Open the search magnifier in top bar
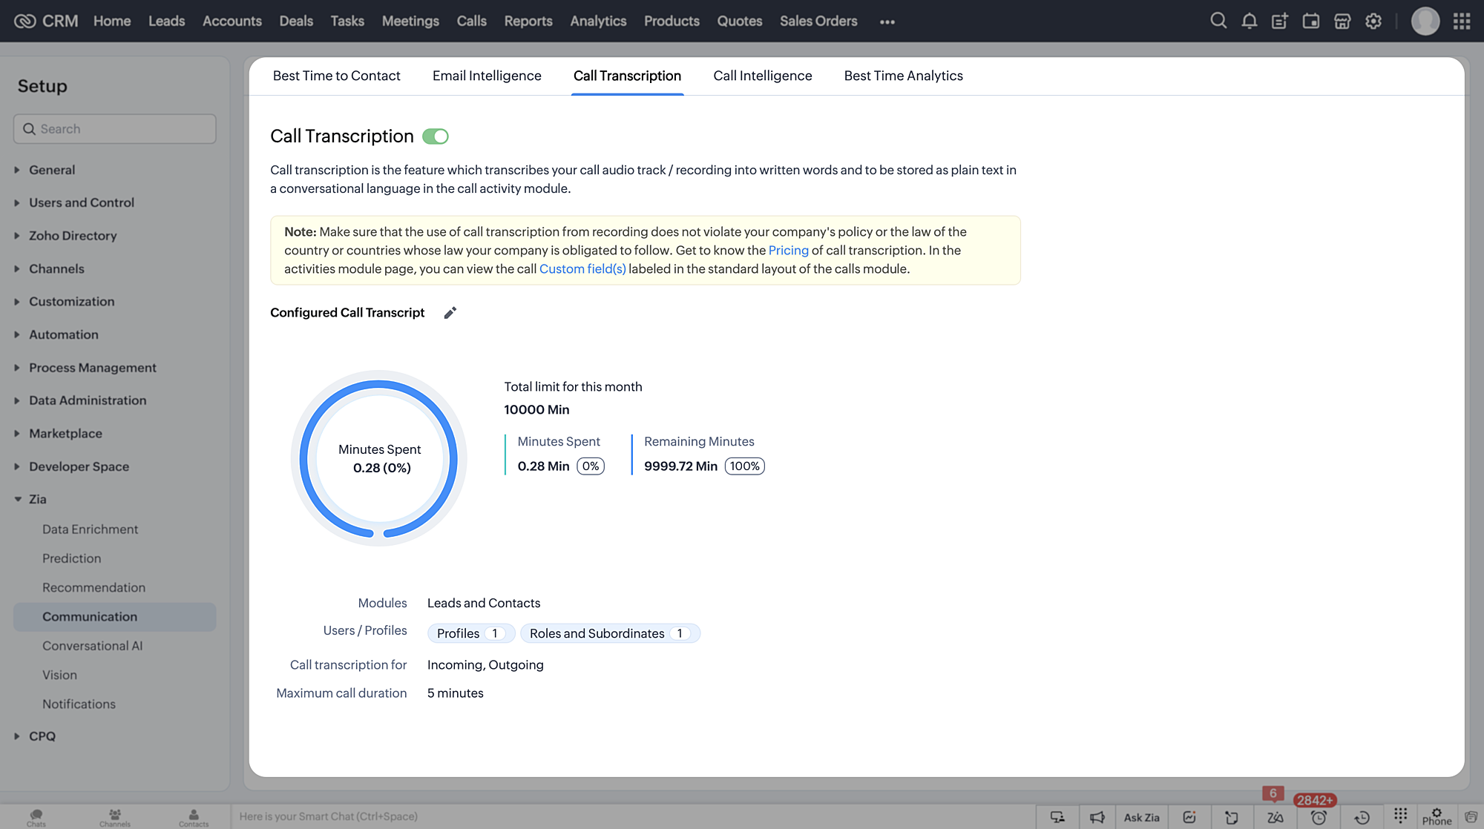This screenshot has width=1484, height=829. click(1218, 21)
